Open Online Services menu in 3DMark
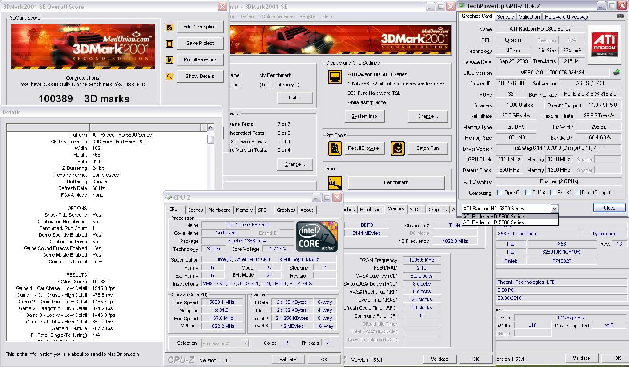This screenshot has width=629, height=367. (x=278, y=16)
